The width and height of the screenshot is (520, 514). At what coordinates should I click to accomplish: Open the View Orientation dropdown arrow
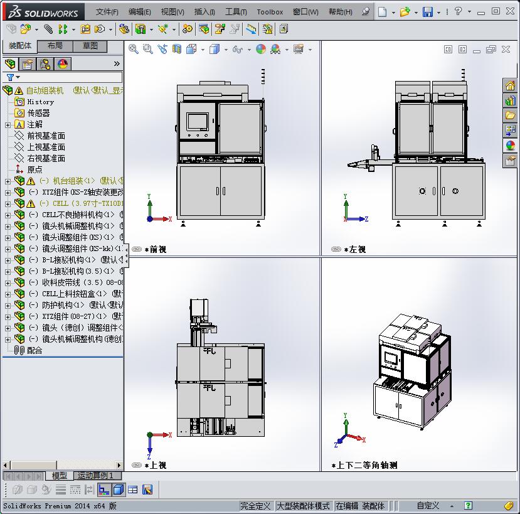click(x=203, y=50)
